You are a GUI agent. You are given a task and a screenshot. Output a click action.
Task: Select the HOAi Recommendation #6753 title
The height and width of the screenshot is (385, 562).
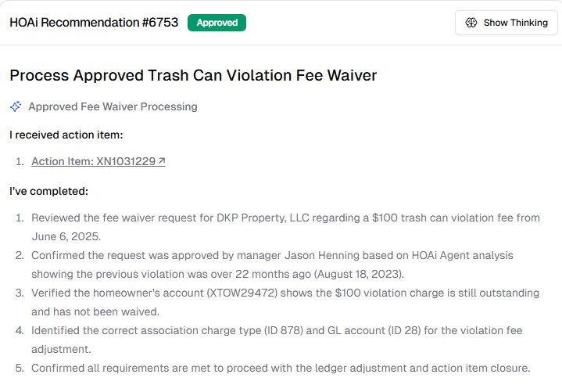[94, 23]
